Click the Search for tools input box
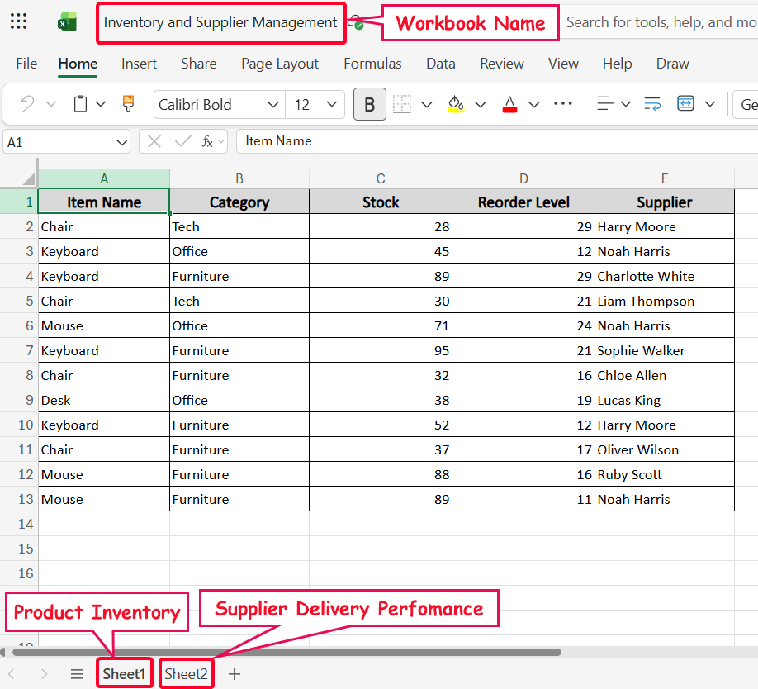The width and height of the screenshot is (758, 689). click(x=661, y=22)
